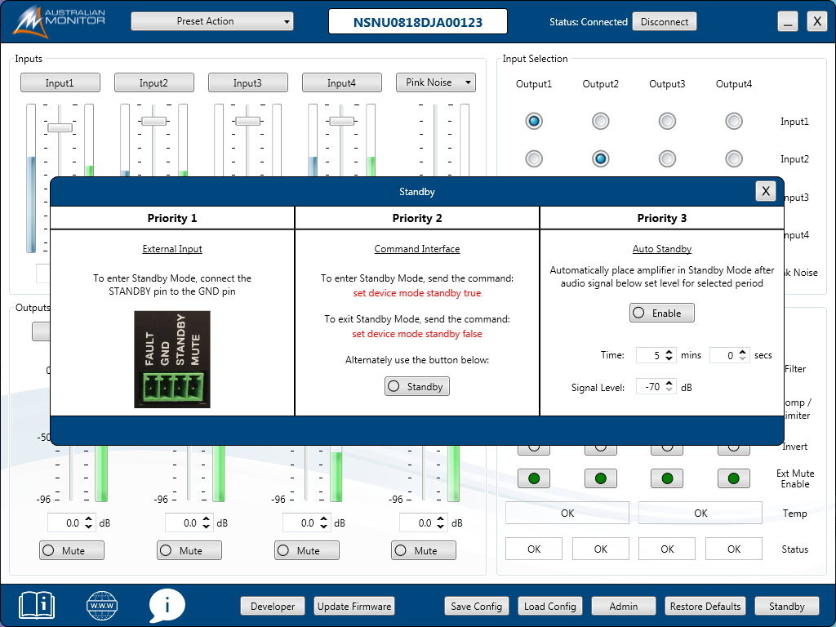
Task: Click Save Config in bottom bar
Action: tap(477, 606)
